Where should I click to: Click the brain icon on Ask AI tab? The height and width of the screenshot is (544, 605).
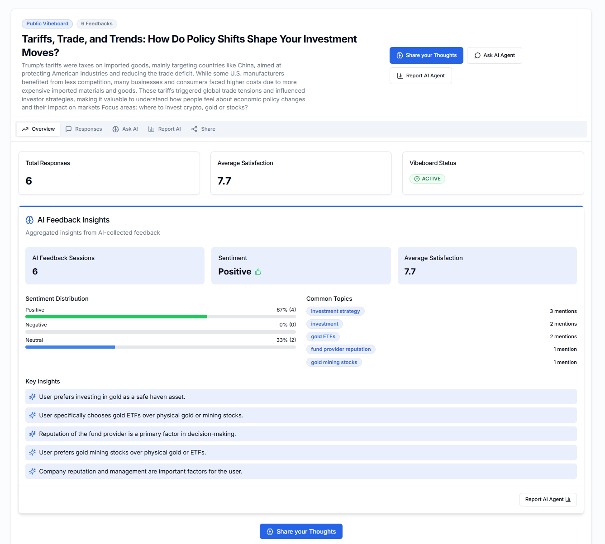coord(116,129)
